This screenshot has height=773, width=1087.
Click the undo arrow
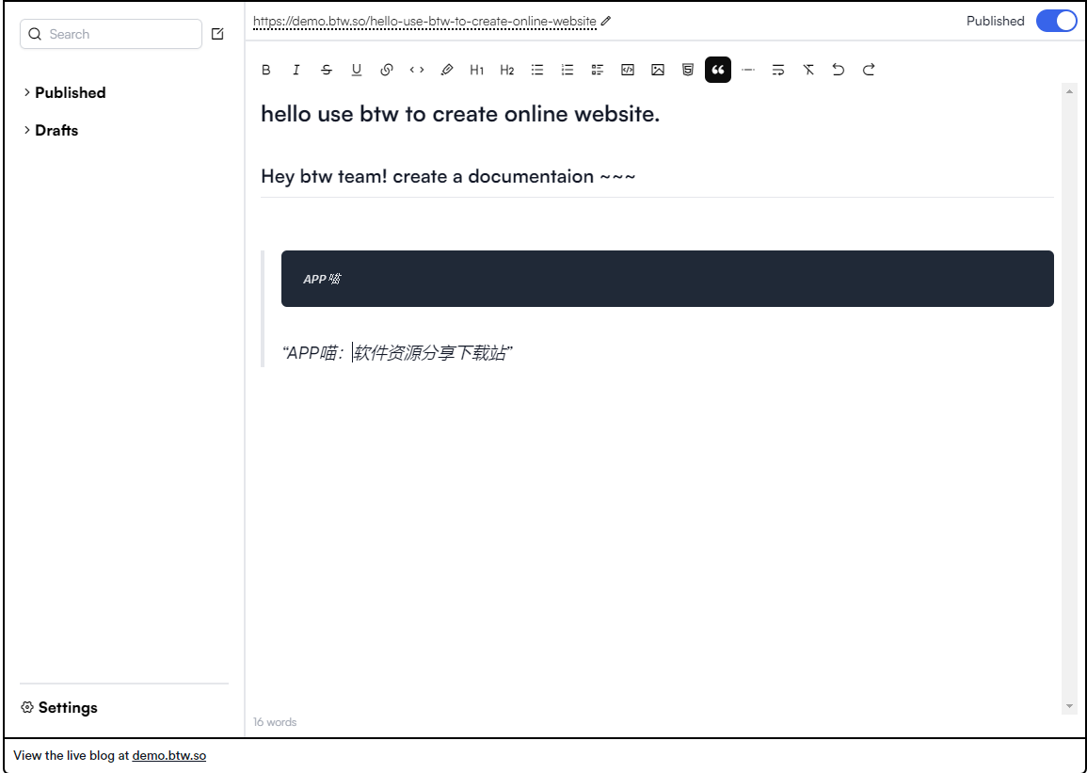point(839,70)
